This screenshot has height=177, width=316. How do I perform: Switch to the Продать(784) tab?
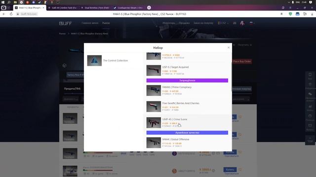click(x=72, y=88)
